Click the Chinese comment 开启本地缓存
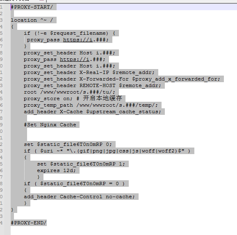 (103, 98)
